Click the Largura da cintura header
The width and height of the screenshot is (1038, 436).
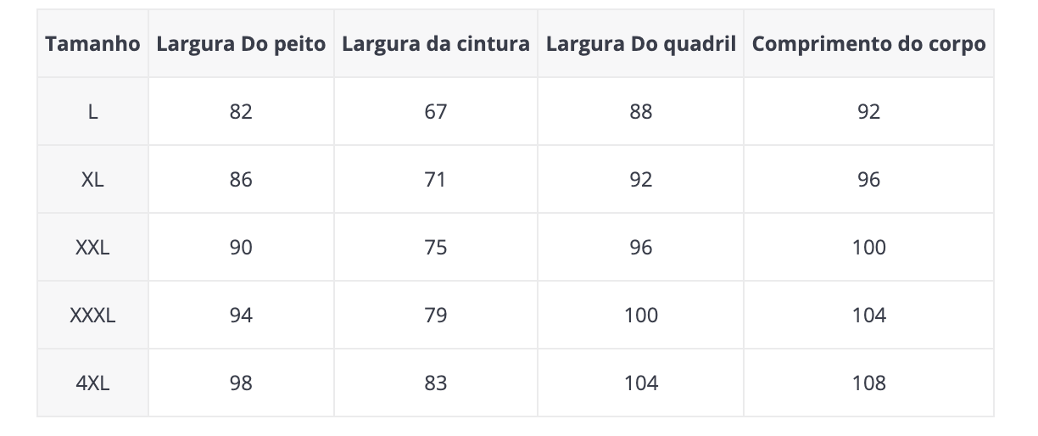(x=436, y=44)
